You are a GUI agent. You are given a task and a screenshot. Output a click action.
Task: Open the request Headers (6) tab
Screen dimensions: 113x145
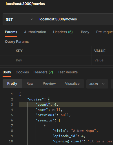click(63, 32)
